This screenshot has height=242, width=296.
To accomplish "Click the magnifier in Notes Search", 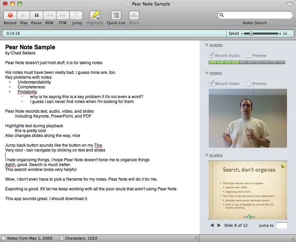I will point(222,15).
